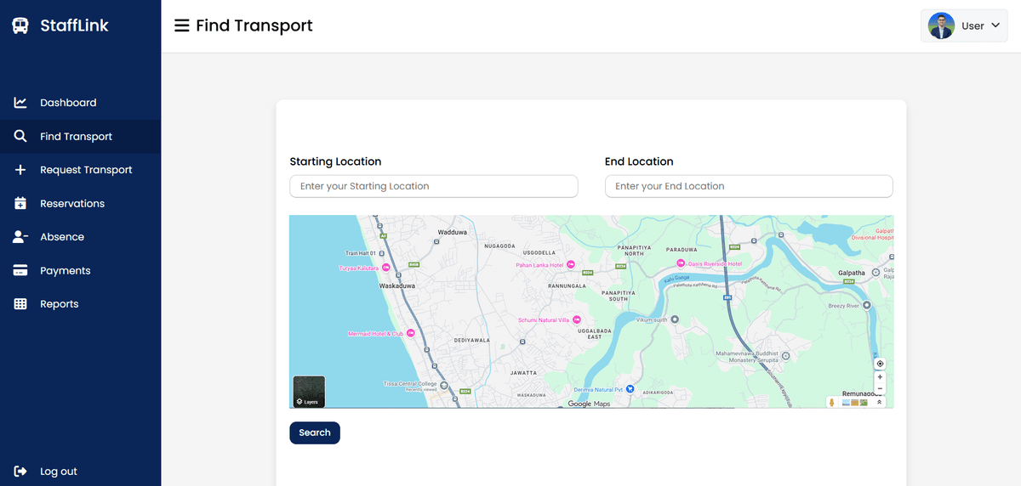The height and width of the screenshot is (486, 1021).
Task: Click the Pahan Lanka Hotel pin
Action: pos(571,265)
